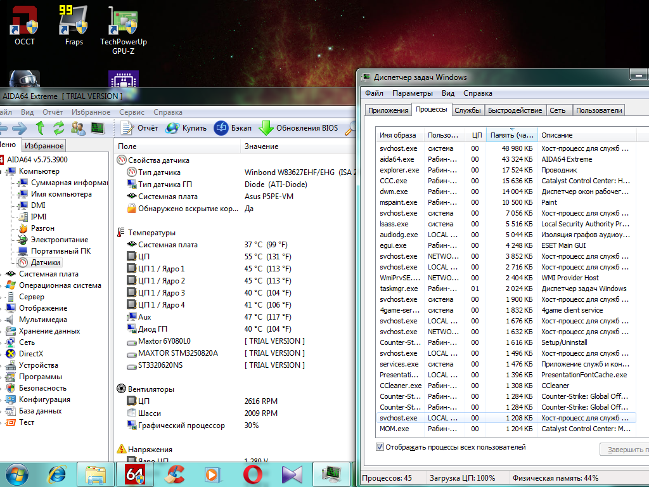Open Windows Explorer folder from taskbar

(95, 474)
